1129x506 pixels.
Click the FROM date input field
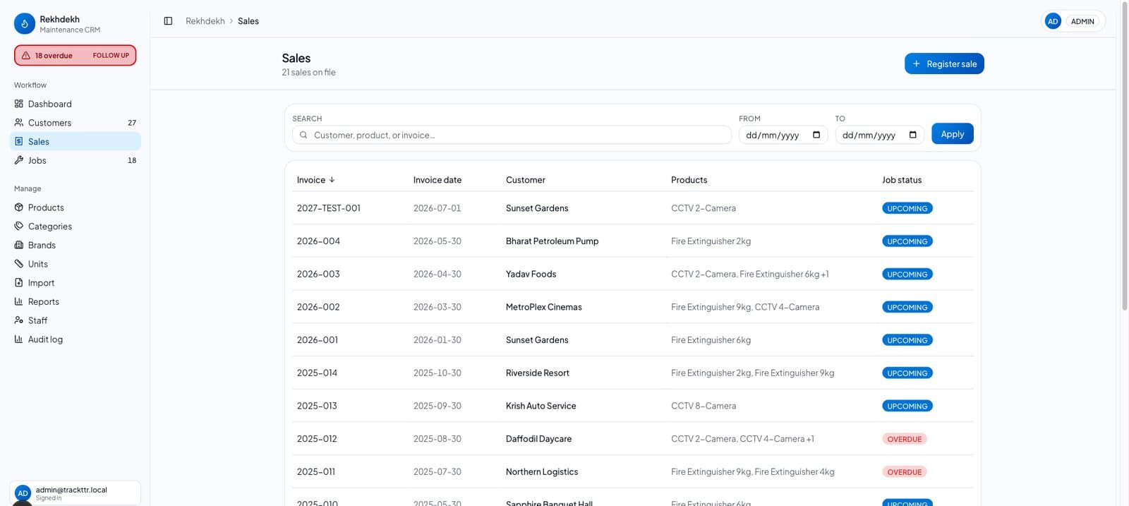pyautogui.click(x=783, y=135)
